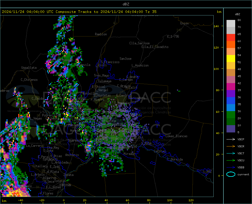Click the 'VBBB' legend label
This screenshot has height=204, width=252.
pos(241,167)
